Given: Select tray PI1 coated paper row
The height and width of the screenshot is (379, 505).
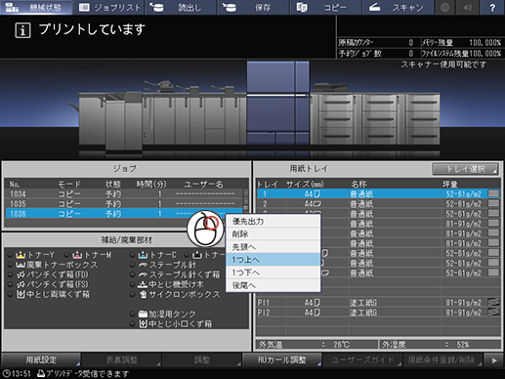Looking at the screenshot, I should (x=378, y=303).
